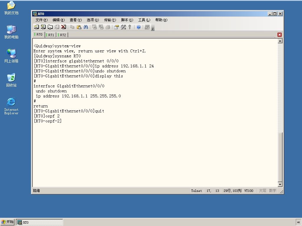The width and height of the screenshot is (302, 226).
Task: Click the last grayed toolbar icon
Action: [147, 27]
